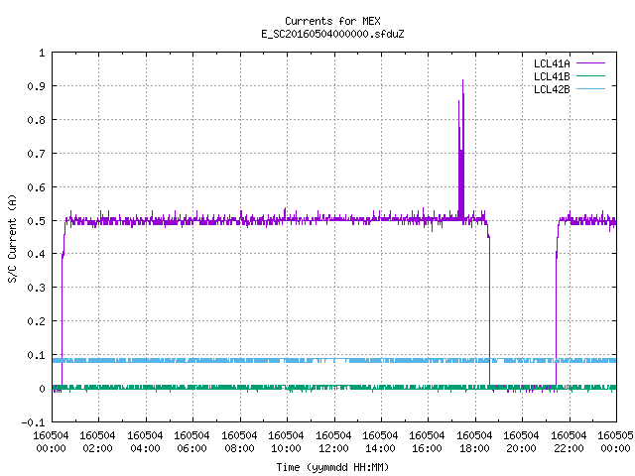This screenshot has width=635, height=476.
Task: Click the x-axis tick label '160504 14:00'
Action: [x=380, y=442]
